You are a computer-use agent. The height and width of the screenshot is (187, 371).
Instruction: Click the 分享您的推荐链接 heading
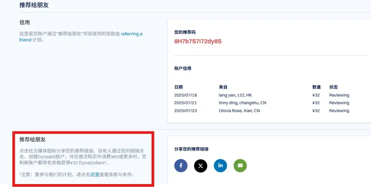(x=191, y=149)
